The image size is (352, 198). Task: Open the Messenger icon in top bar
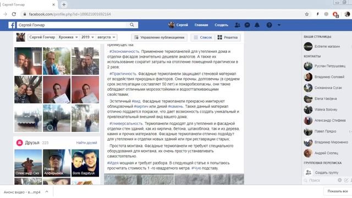(x=247, y=25)
